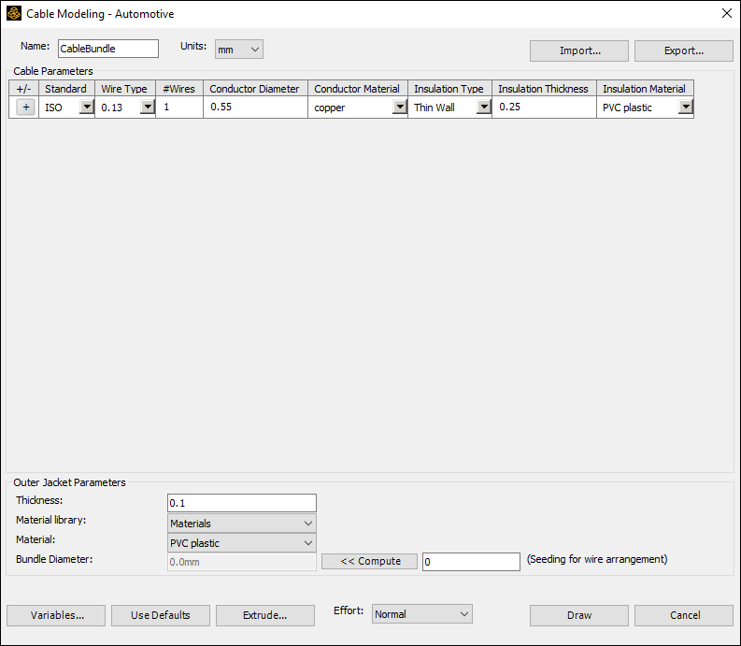Image resolution: width=741 pixels, height=646 pixels.
Task: Click the #Wires cell showing 1
Action: pyautogui.click(x=179, y=108)
